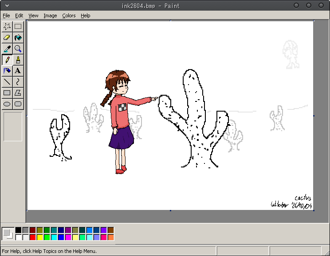Image resolution: width=330 pixels, height=256 pixels.
Task: Choose the dark green swatch
Action: pos(47,230)
